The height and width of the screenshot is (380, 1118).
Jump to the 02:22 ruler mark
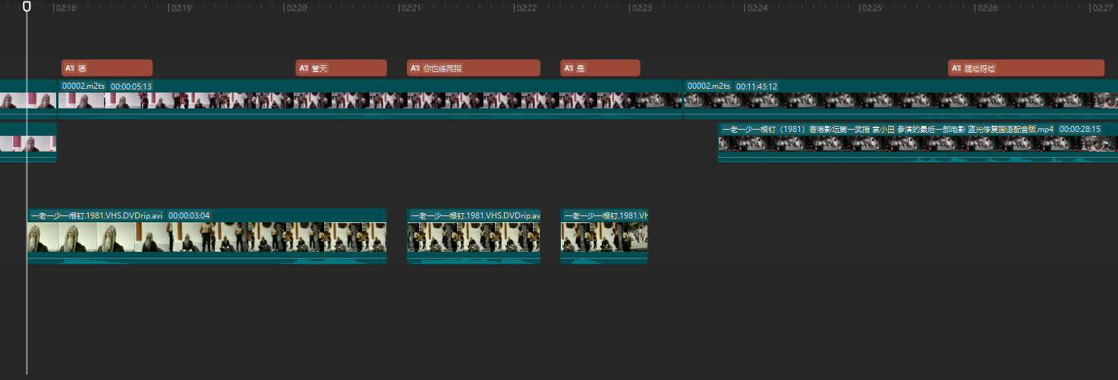pos(526,8)
